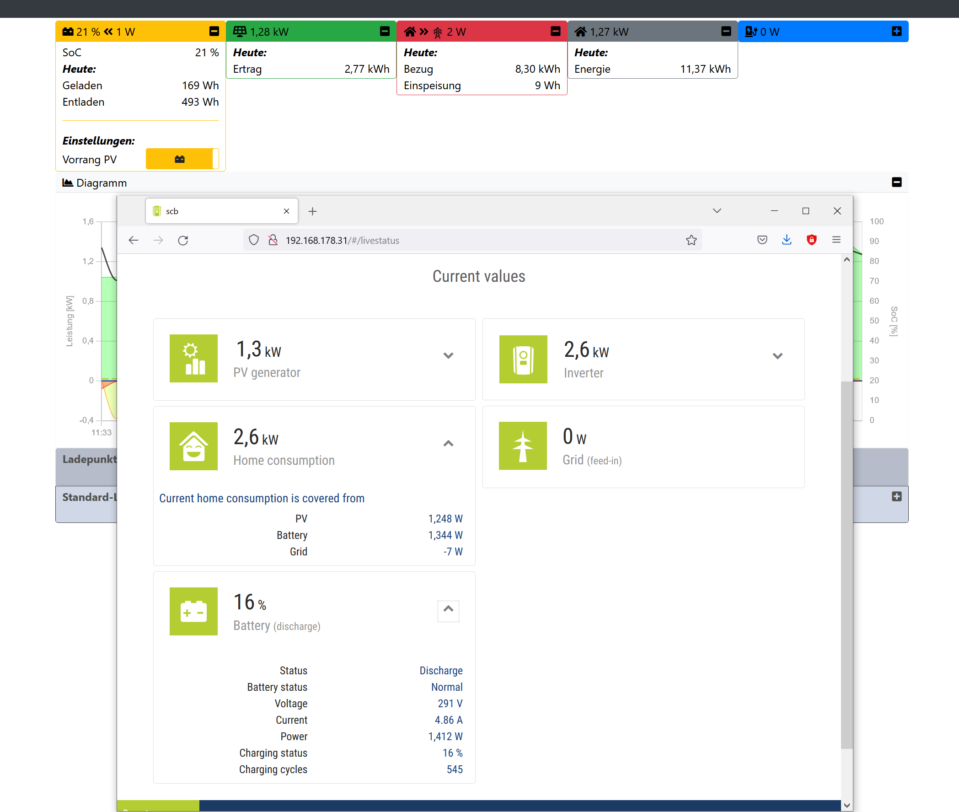This screenshot has height=812, width=959.
Task: Expand the Inverter details chevron
Action: pos(777,356)
